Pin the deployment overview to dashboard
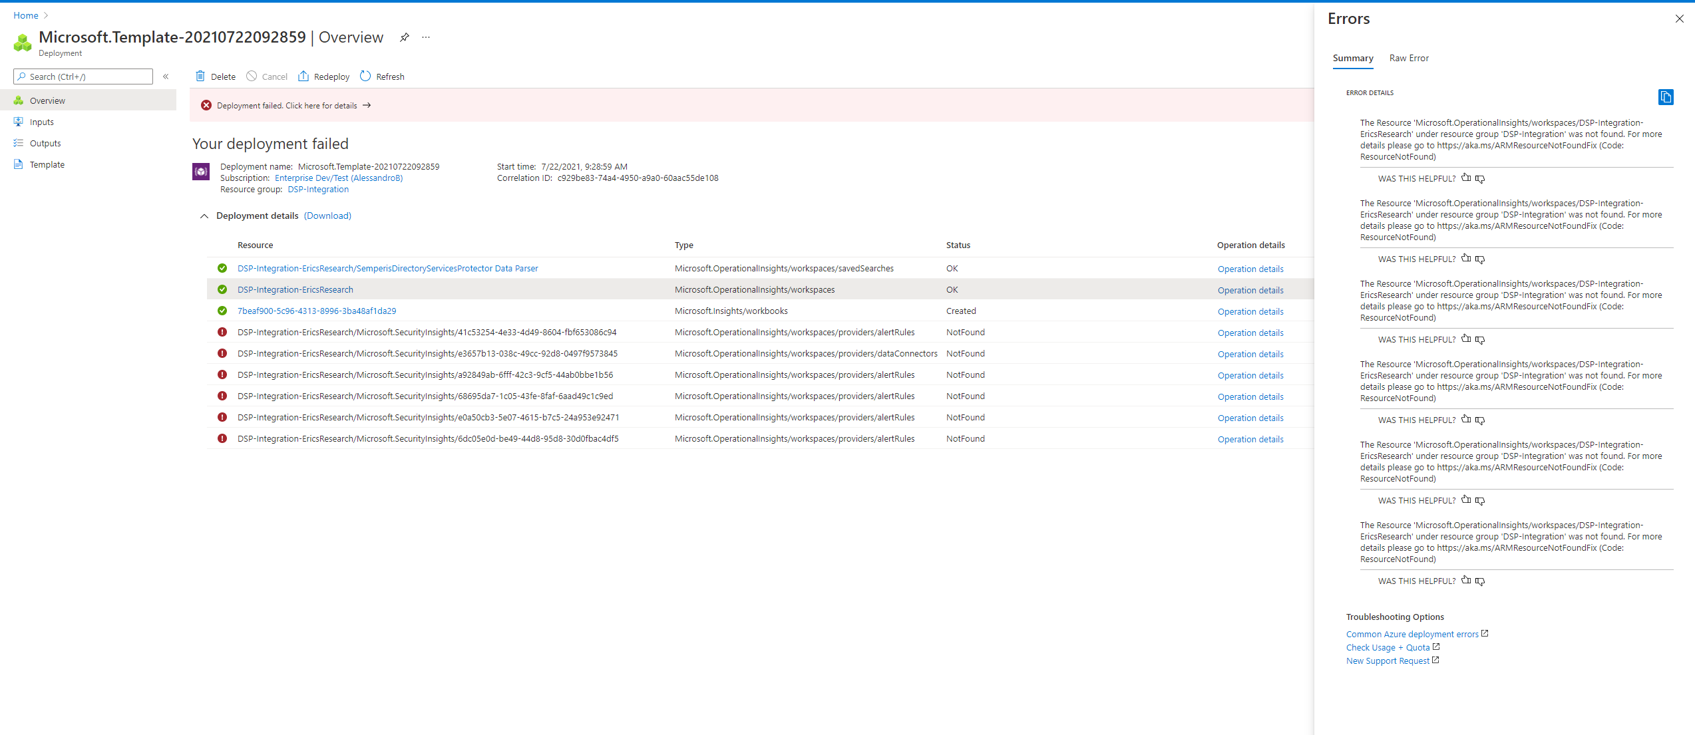The image size is (1695, 735). pyautogui.click(x=405, y=37)
